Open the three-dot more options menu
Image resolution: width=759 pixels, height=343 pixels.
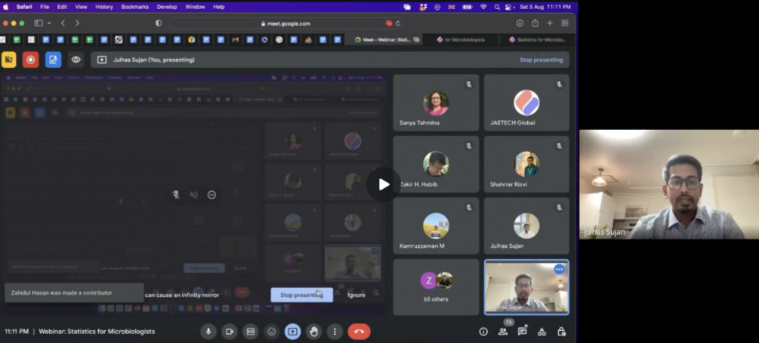coord(335,332)
